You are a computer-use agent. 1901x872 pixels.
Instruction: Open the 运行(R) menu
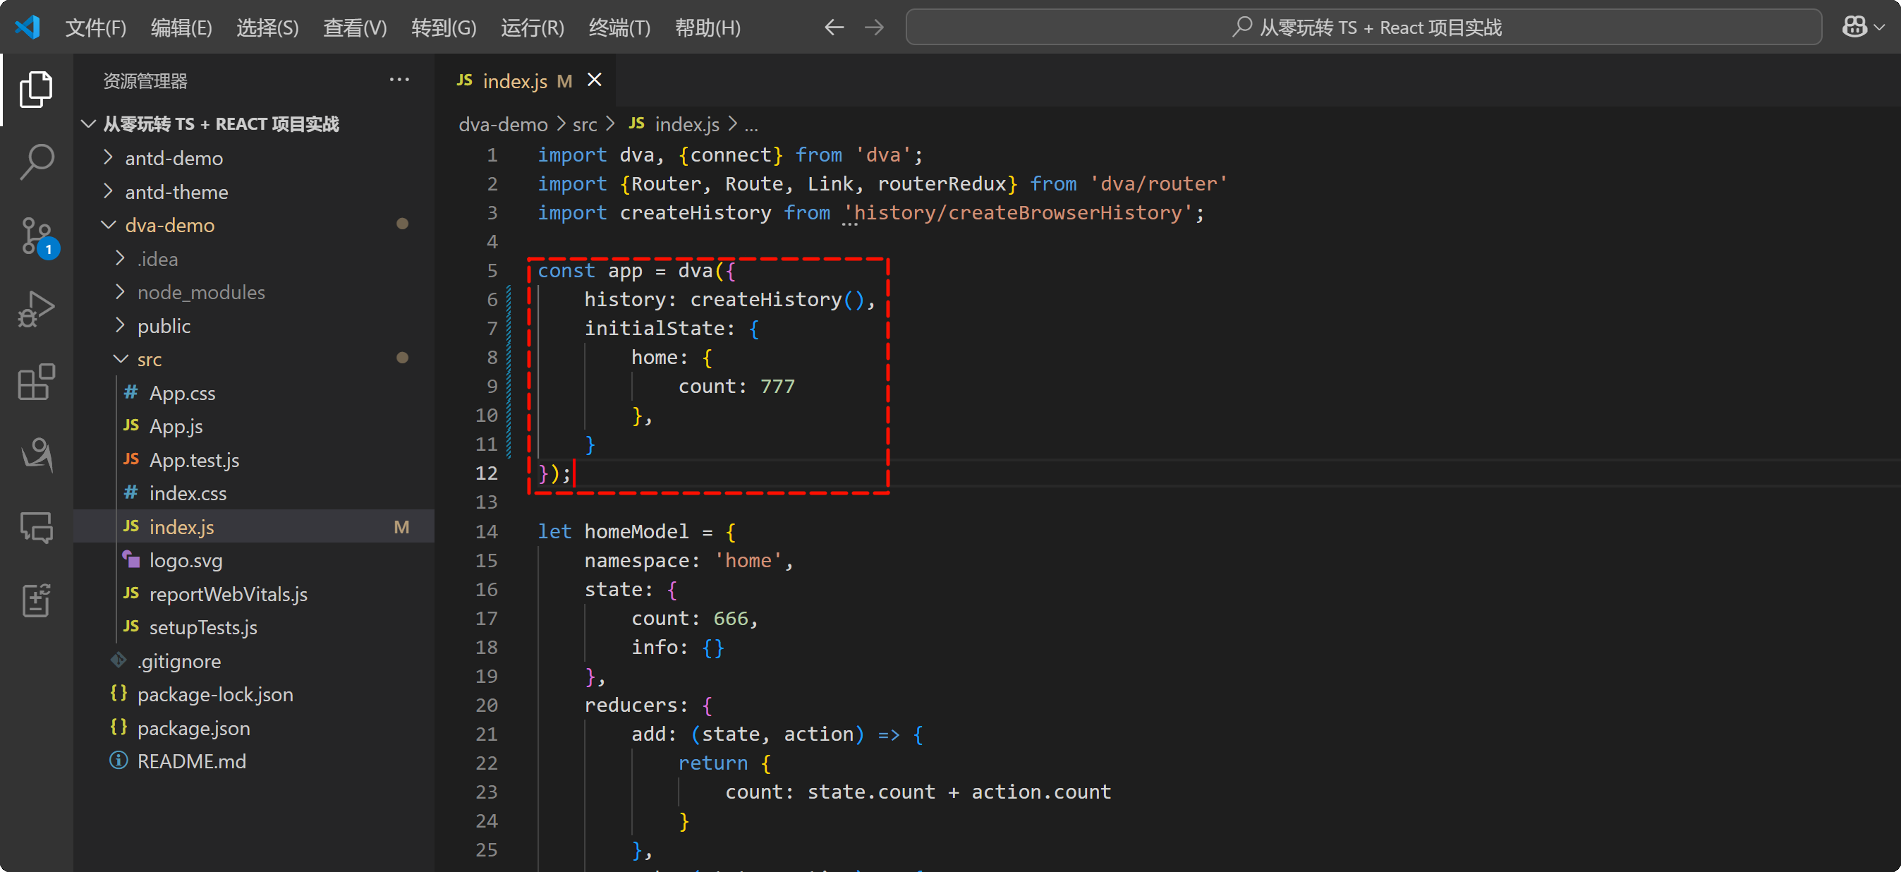point(531,28)
